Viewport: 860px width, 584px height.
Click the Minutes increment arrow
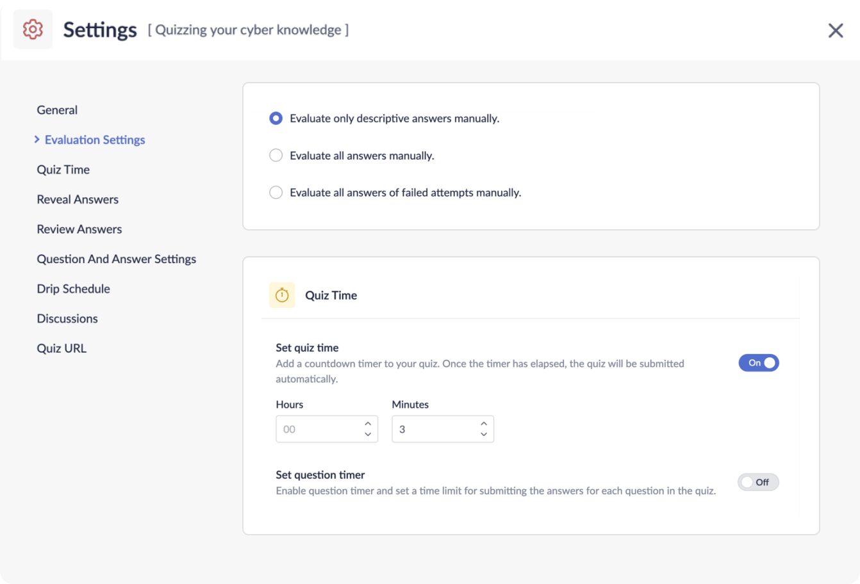coord(483,423)
